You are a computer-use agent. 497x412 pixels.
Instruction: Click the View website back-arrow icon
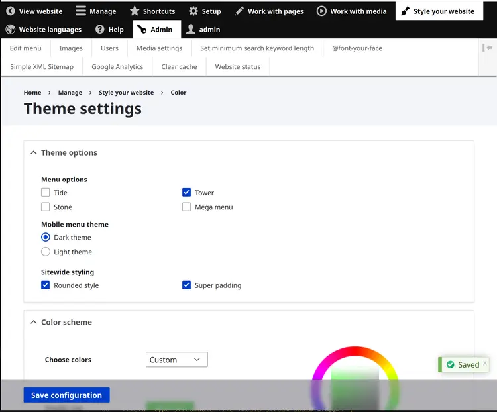tap(11, 11)
